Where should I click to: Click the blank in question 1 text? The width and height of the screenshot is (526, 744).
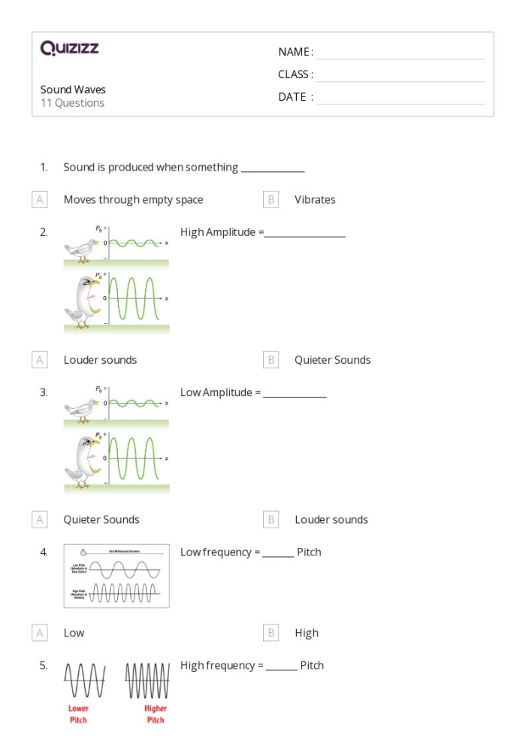coord(272,168)
